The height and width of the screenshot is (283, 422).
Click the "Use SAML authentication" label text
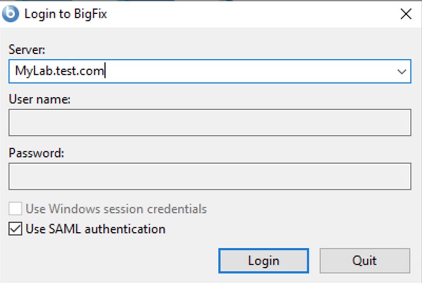(95, 229)
